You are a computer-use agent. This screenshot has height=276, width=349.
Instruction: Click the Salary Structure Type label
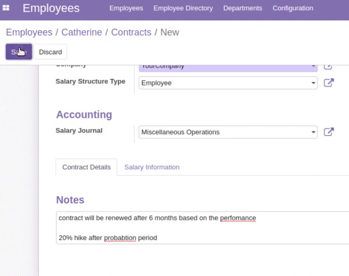pos(90,81)
